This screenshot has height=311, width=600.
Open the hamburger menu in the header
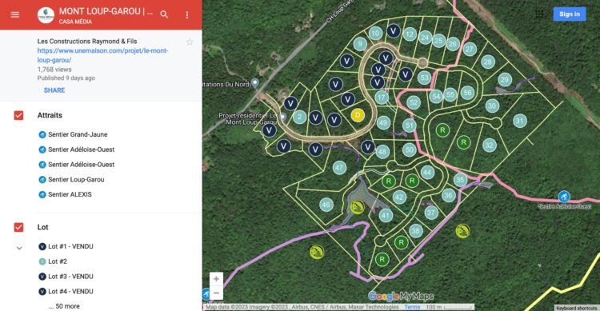(x=15, y=14)
